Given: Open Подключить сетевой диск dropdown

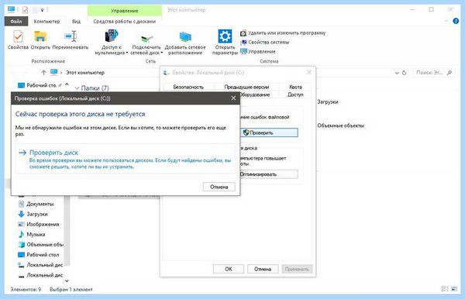Looking at the screenshot, I should pos(146,44).
